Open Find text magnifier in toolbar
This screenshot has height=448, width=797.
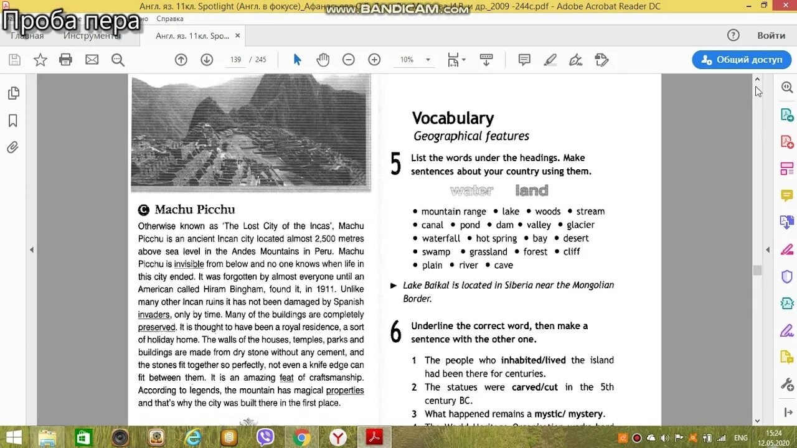coord(118,60)
